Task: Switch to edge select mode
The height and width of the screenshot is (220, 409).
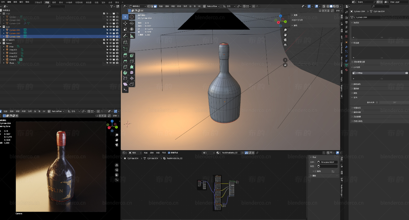Action: 152,6
